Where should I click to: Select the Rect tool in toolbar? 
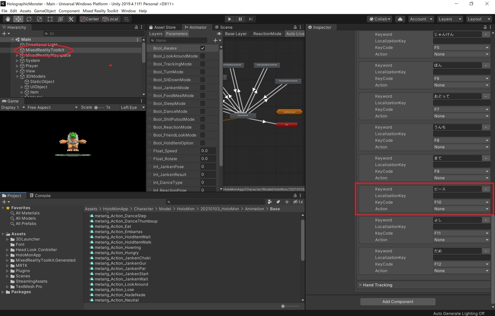(x=50, y=19)
